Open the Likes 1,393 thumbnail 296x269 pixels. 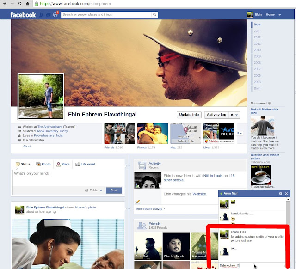219,134
